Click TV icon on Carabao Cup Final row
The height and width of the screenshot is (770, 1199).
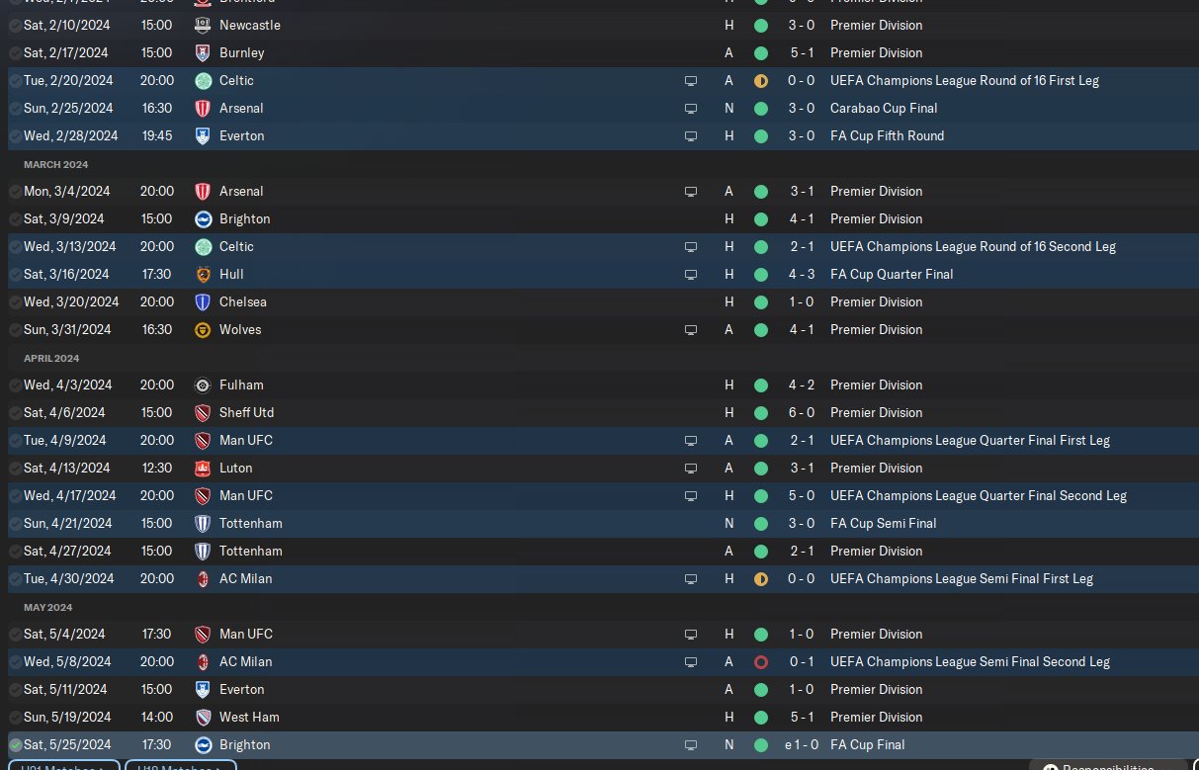[x=691, y=108]
